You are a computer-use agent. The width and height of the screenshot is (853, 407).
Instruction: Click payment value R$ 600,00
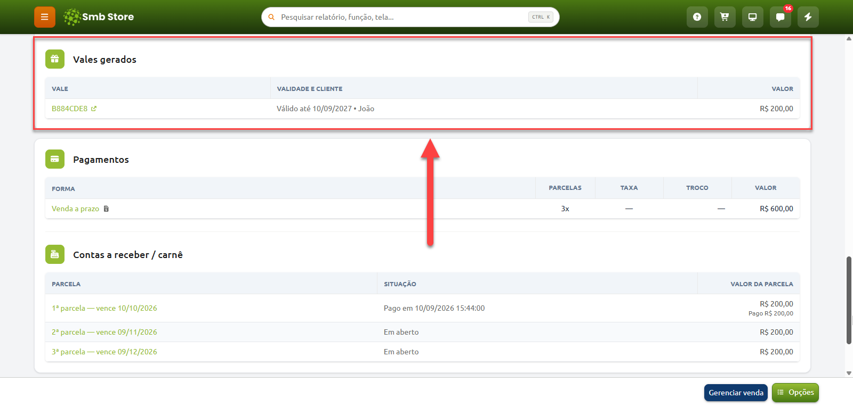coord(776,209)
